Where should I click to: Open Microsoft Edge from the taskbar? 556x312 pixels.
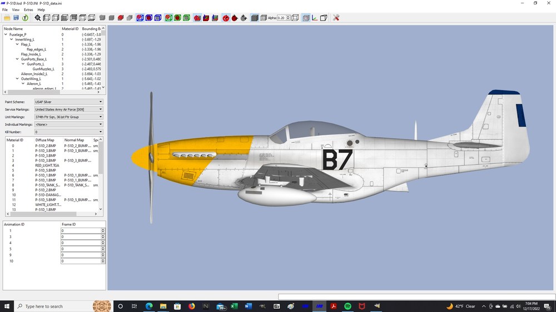[149, 306]
